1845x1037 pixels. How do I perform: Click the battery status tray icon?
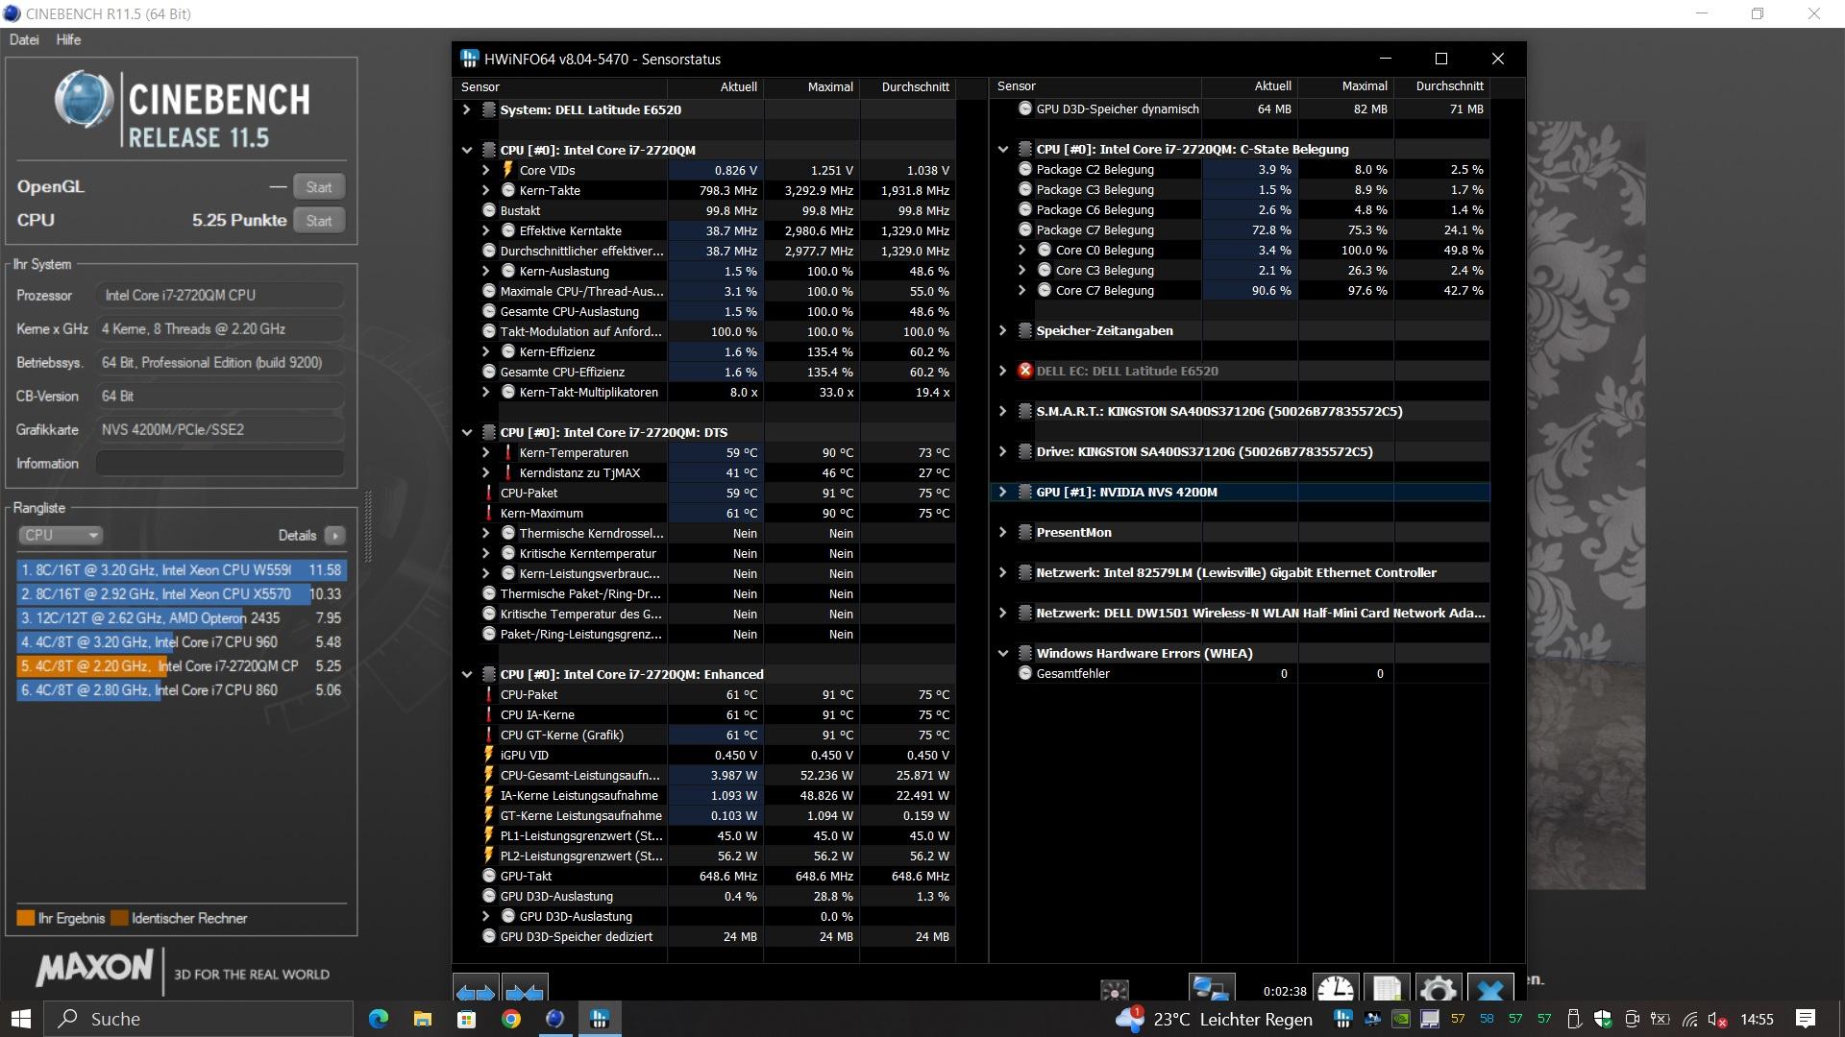pyautogui.click(x=1660, y=1019)
